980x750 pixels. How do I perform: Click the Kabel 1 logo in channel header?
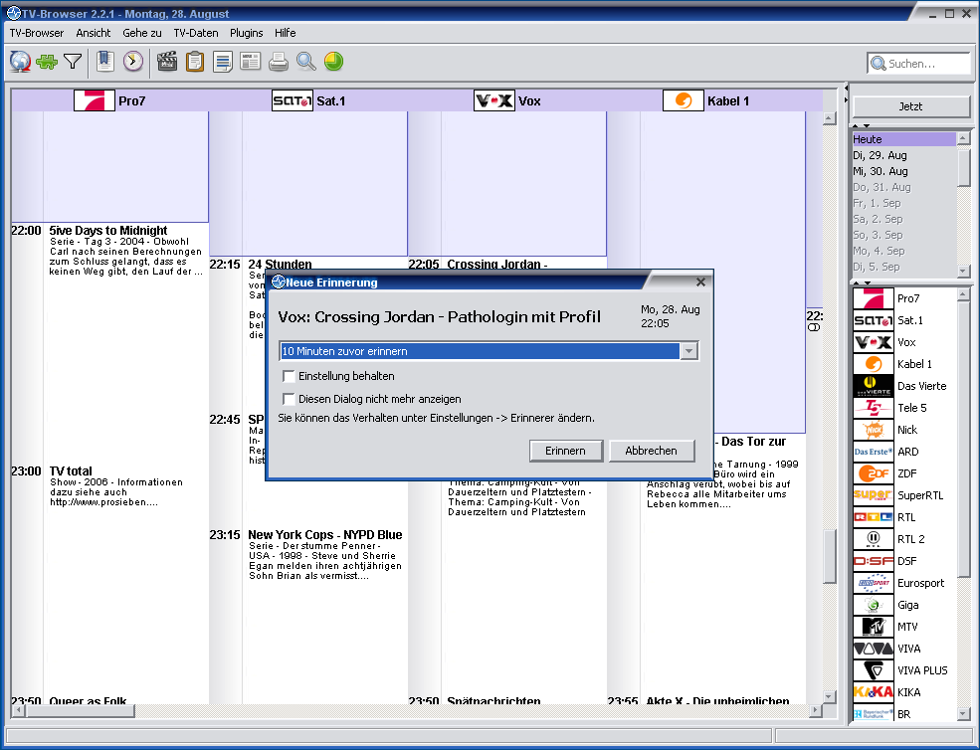(x=684, y=100)
